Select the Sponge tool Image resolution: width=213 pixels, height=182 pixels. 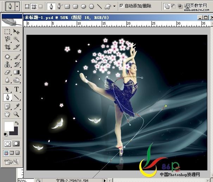[x=17, y=80]
